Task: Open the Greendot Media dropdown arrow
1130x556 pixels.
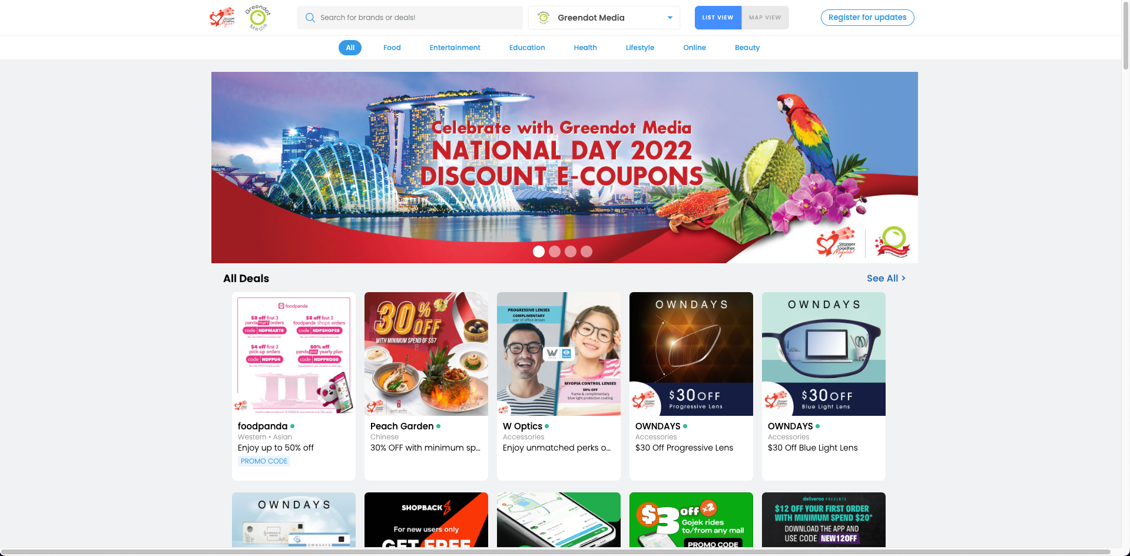Action: click(670, 18)
